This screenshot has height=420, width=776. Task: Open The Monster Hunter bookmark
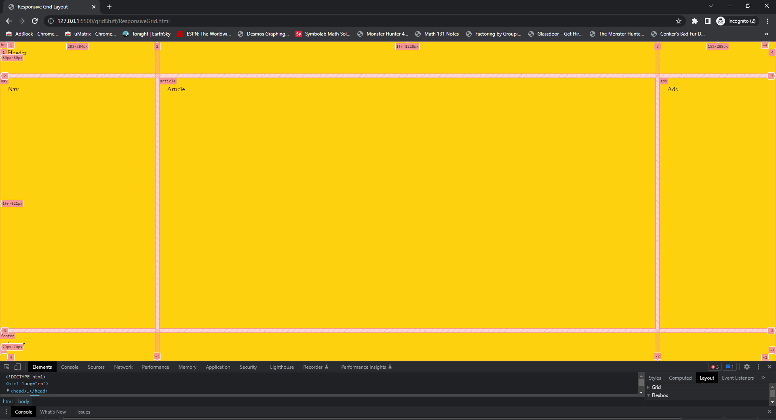(617, 34)
